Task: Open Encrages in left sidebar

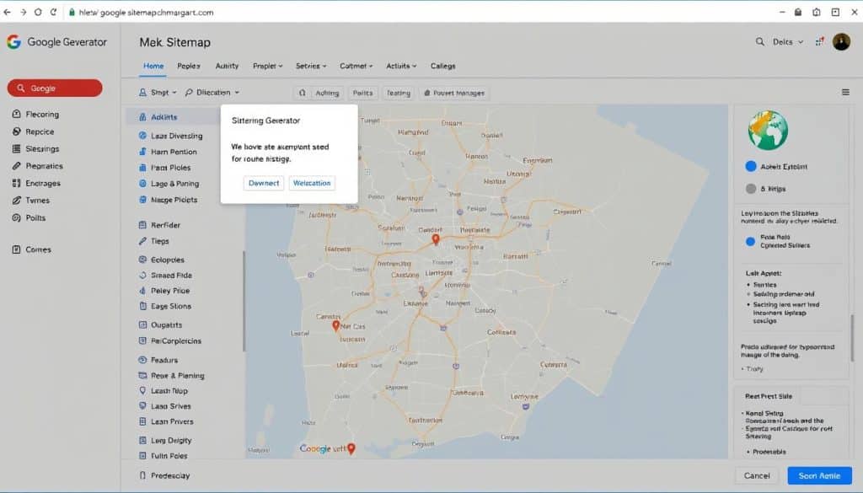Action: pos(36,183)
